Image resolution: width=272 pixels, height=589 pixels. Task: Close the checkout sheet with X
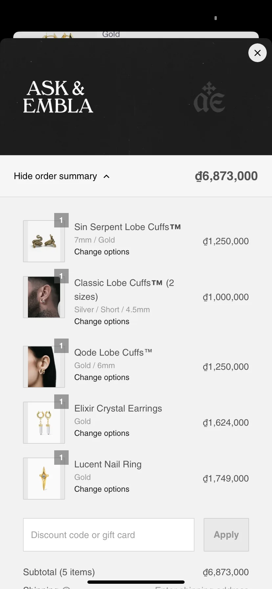(257, 53)
